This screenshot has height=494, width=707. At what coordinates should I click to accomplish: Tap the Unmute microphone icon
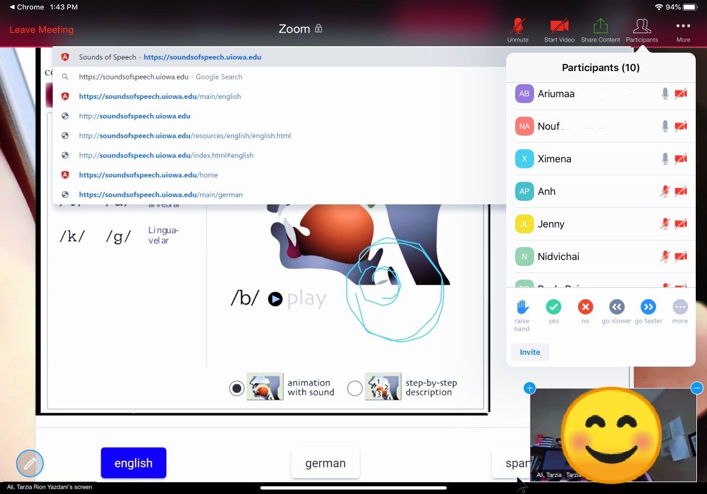518,26
